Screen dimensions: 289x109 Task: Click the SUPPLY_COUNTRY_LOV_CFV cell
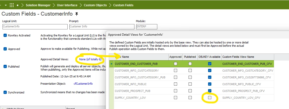[248, 98]
